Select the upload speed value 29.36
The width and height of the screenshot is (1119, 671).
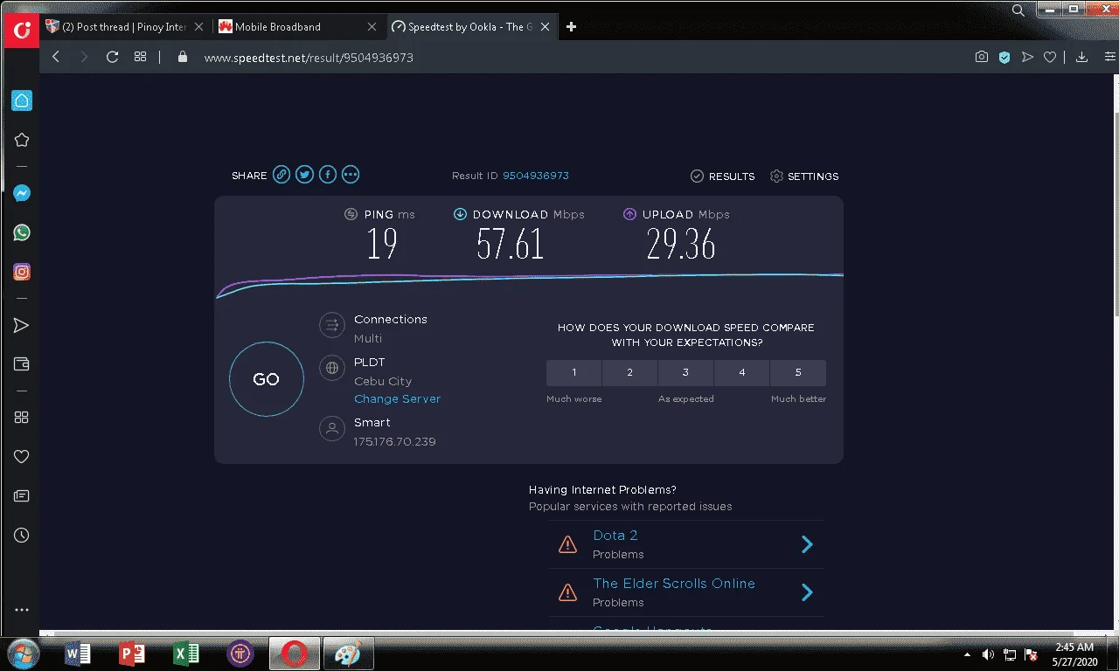(x=681, y=244)
